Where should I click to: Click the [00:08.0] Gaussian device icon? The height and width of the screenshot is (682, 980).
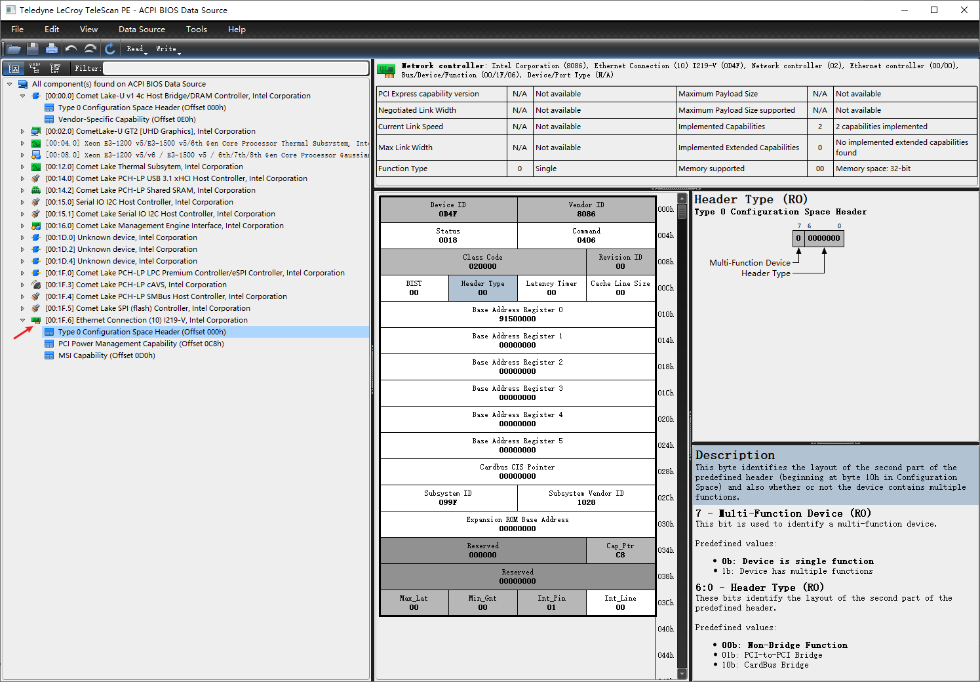pos(36,155)
